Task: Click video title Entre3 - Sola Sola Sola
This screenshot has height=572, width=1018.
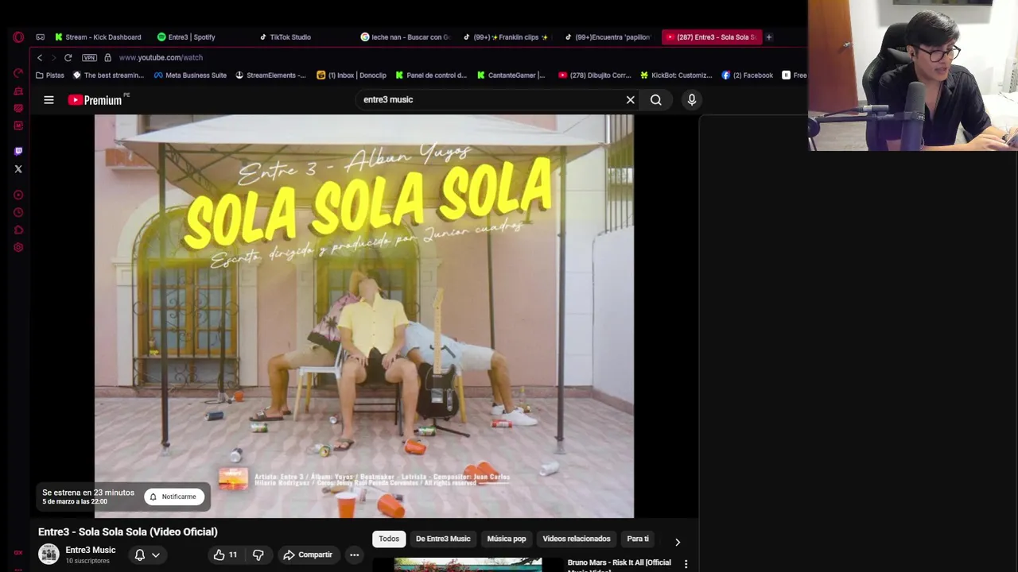Action: [x=127, y=531]
